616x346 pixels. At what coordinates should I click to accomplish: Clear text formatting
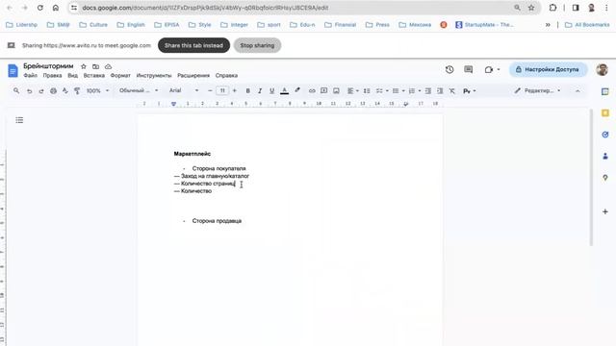pyautogui.click(x=452, y=91)
